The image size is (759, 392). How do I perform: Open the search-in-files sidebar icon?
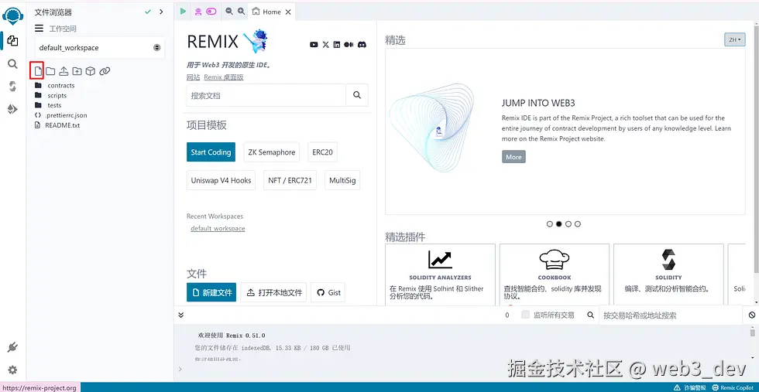[x=12, y=64]
